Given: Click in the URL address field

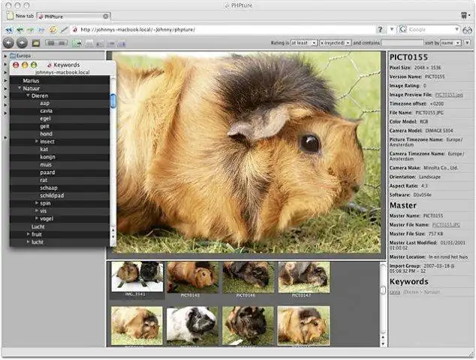Looking at the screenshot, I should point(226,30).
